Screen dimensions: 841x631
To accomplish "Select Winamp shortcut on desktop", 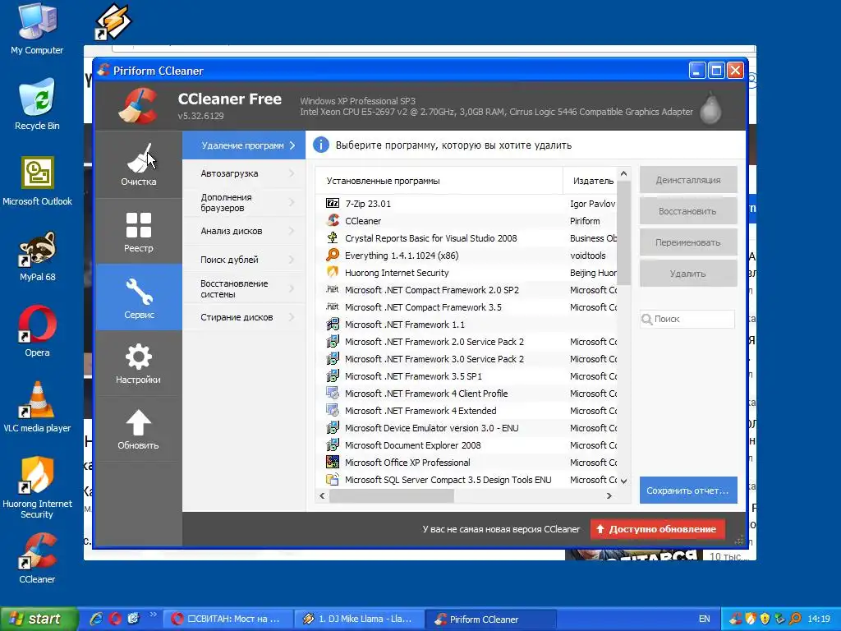I will point(113,21).
